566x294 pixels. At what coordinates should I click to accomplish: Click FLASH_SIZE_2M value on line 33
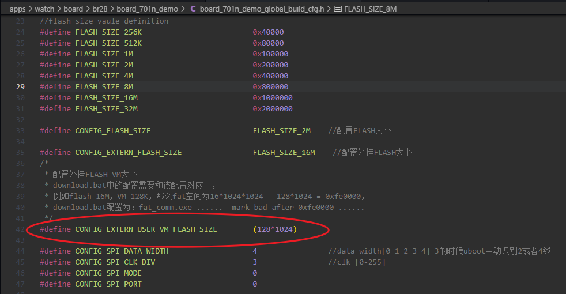click(281, 131)
